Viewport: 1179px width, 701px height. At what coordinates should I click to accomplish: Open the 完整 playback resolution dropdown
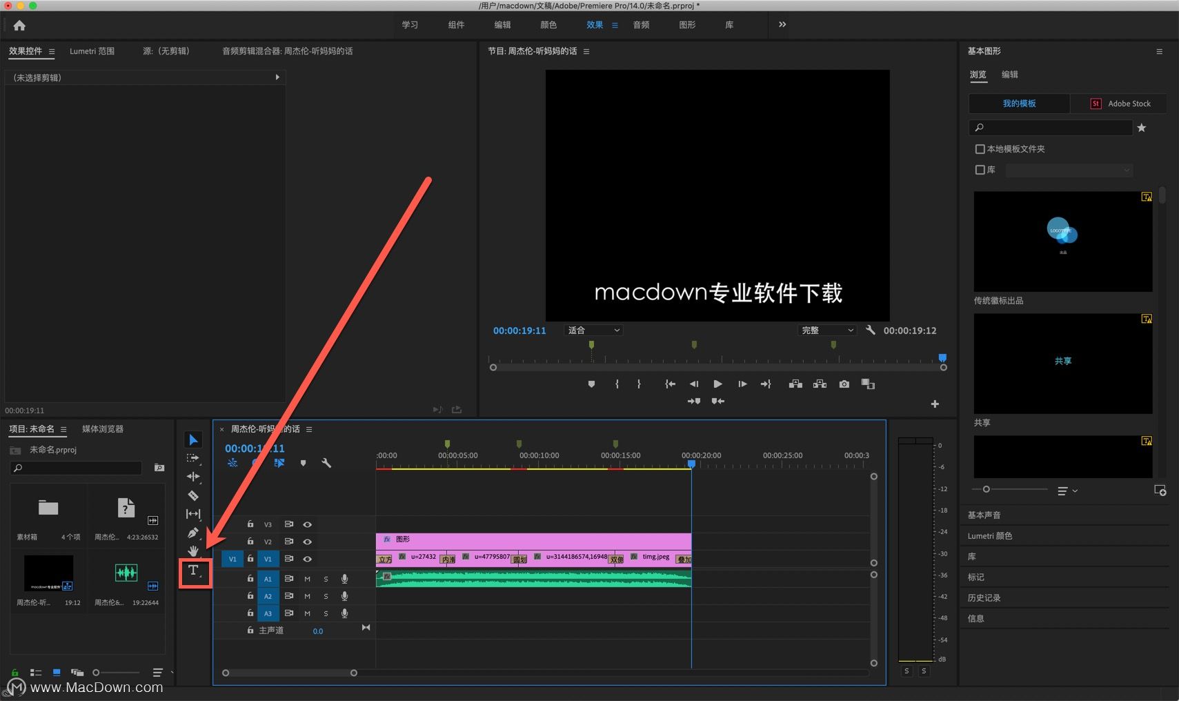coord(827,330)
